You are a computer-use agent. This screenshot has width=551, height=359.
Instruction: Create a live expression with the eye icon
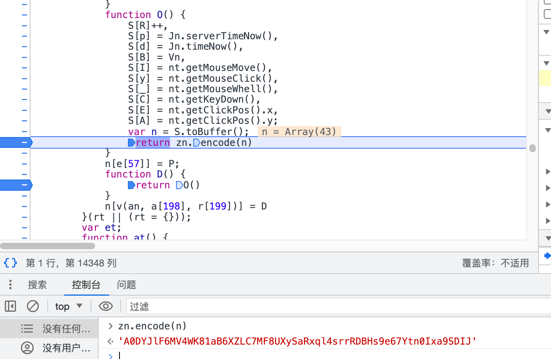click(x=106, y=307)
